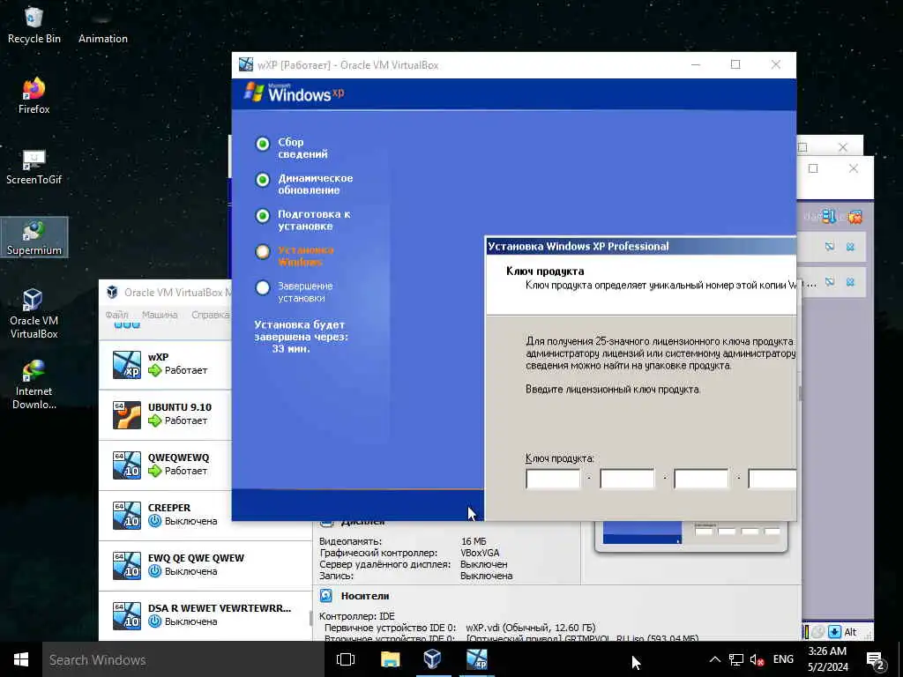Open the Internet Download Manager desktop shortcut
This screenshot has width=903, height=677.
pos(34,384)
